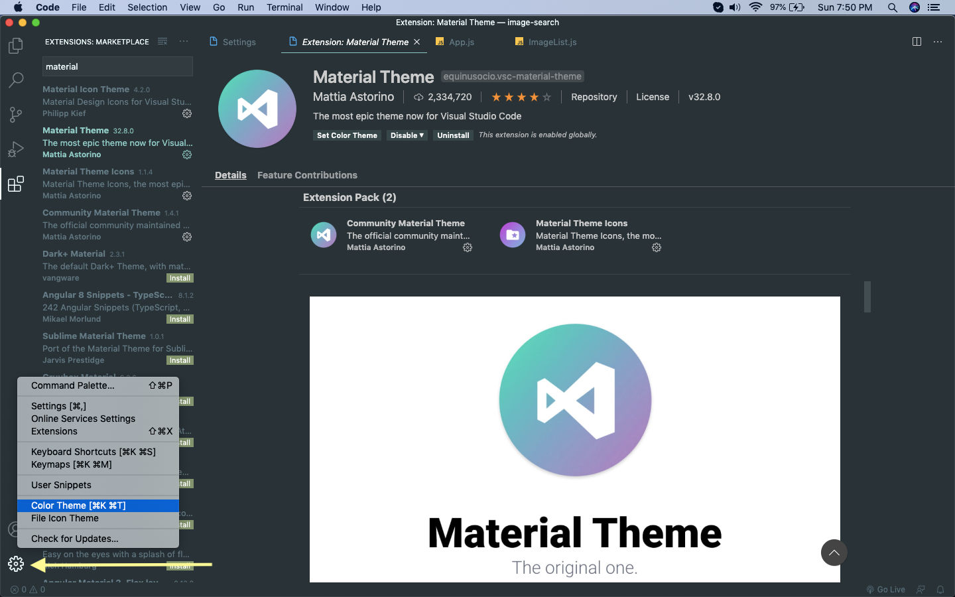Open the Terminal menu in menu bar
Screen dimensions: 955x597
pyautogui.click(x=285, y=7)
